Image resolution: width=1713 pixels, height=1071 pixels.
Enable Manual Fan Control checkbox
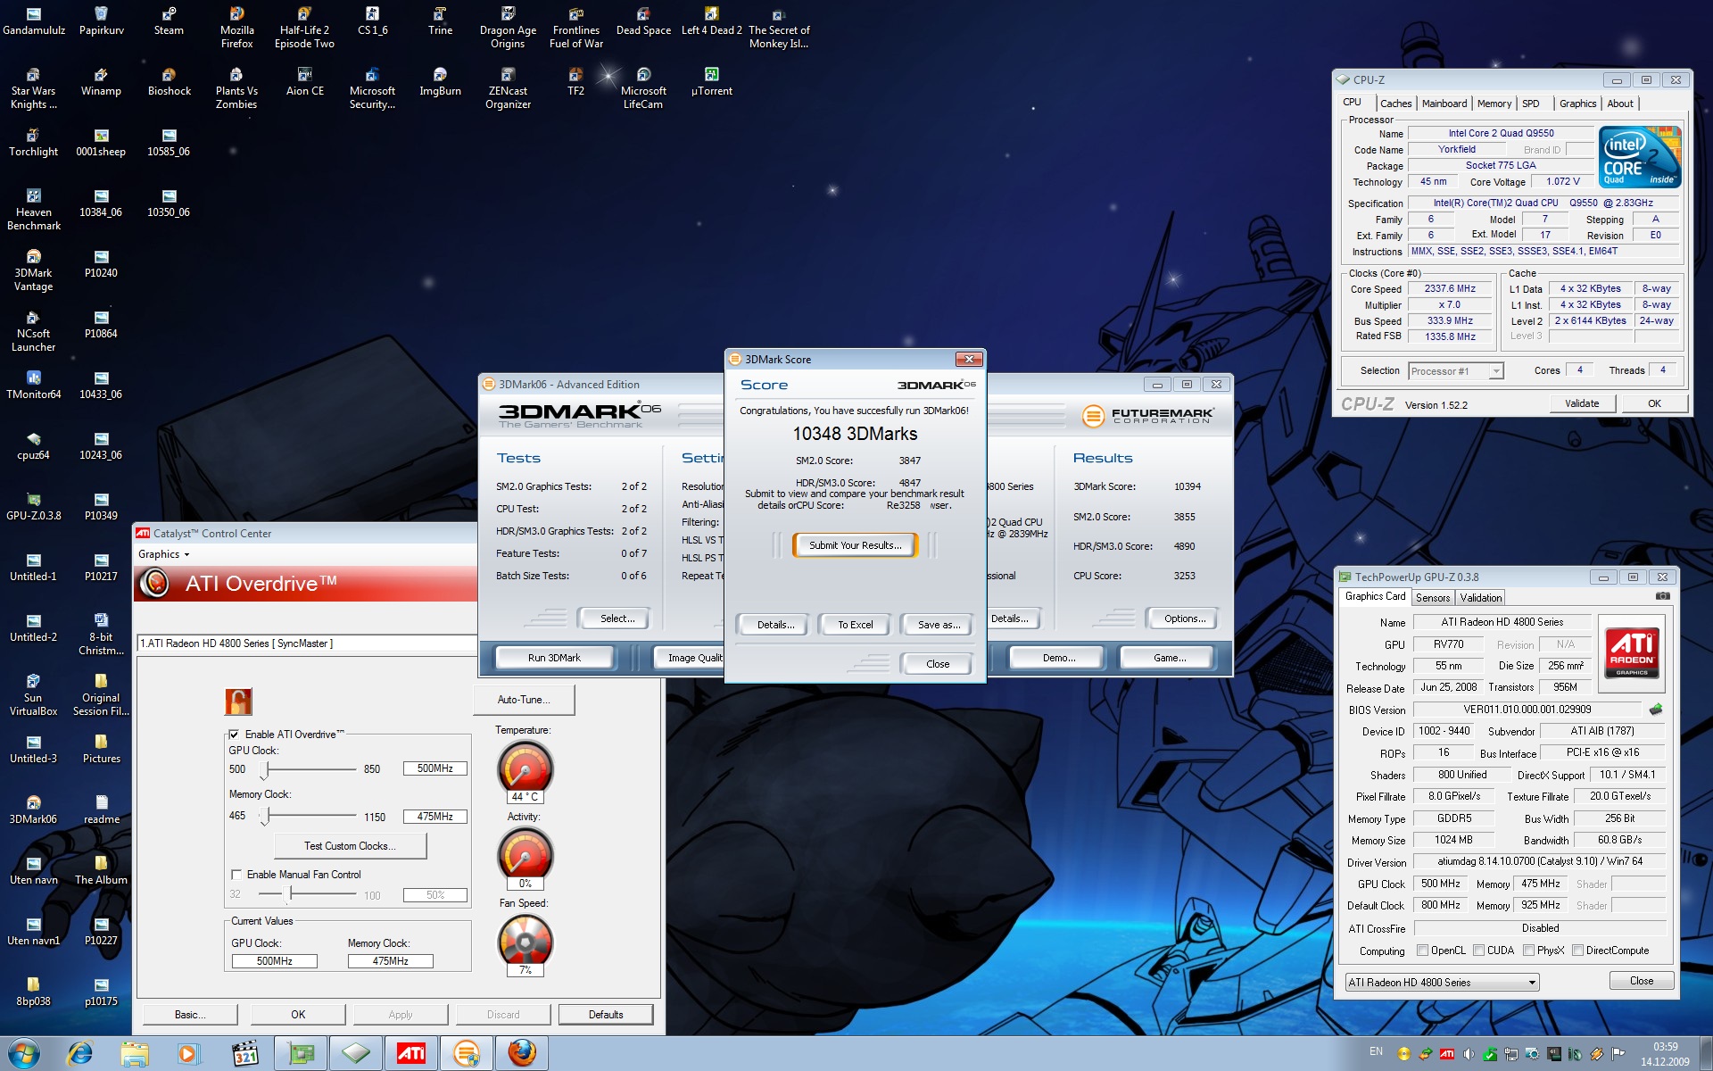(x=236, y=875)
